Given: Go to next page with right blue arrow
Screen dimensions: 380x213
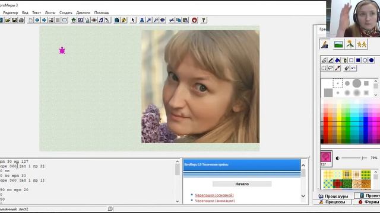Looking at the screenshot, I should pyautogui.click(x=44, y=20).
